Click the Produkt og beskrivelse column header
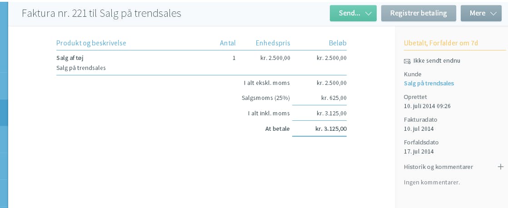The height and width of the screenshot is (208, 508). pyautogui.click(x=91, y=43)
